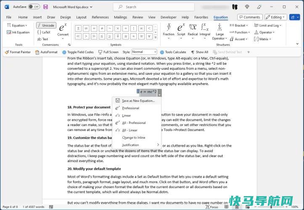Open the Bracket dropdown
Image resolution: width=304 pixels, height=210 pixels.
pos(239,25)
